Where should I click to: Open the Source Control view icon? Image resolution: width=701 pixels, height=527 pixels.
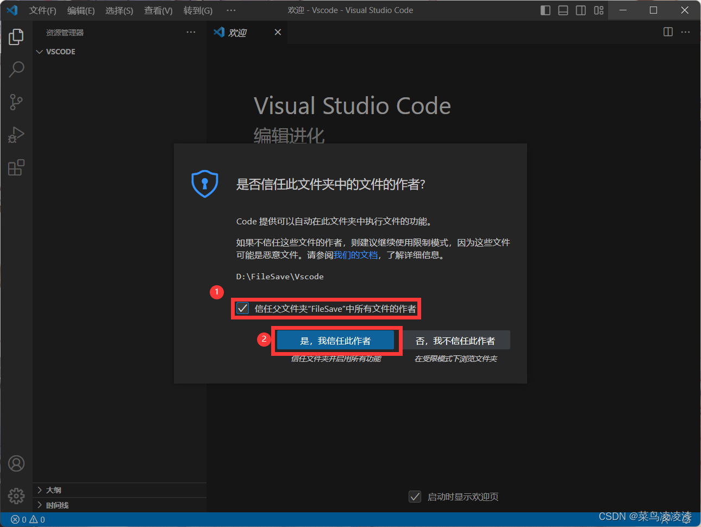click(16, 102)
